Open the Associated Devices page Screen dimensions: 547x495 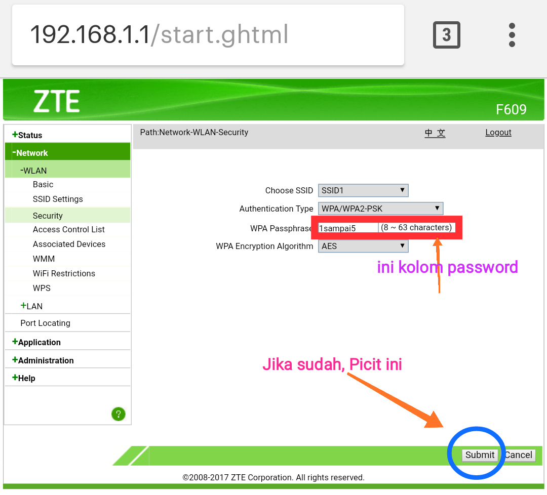[69, 244]
